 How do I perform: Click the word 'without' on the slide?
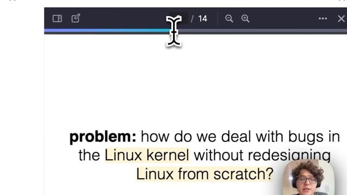(218, 155)
